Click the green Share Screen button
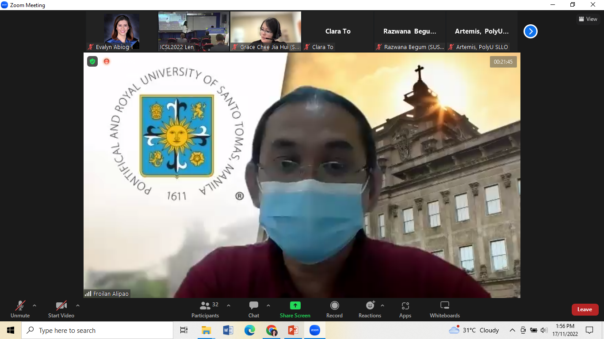The height and width of the screenshot is (339, 604). [x=295, y=309]
